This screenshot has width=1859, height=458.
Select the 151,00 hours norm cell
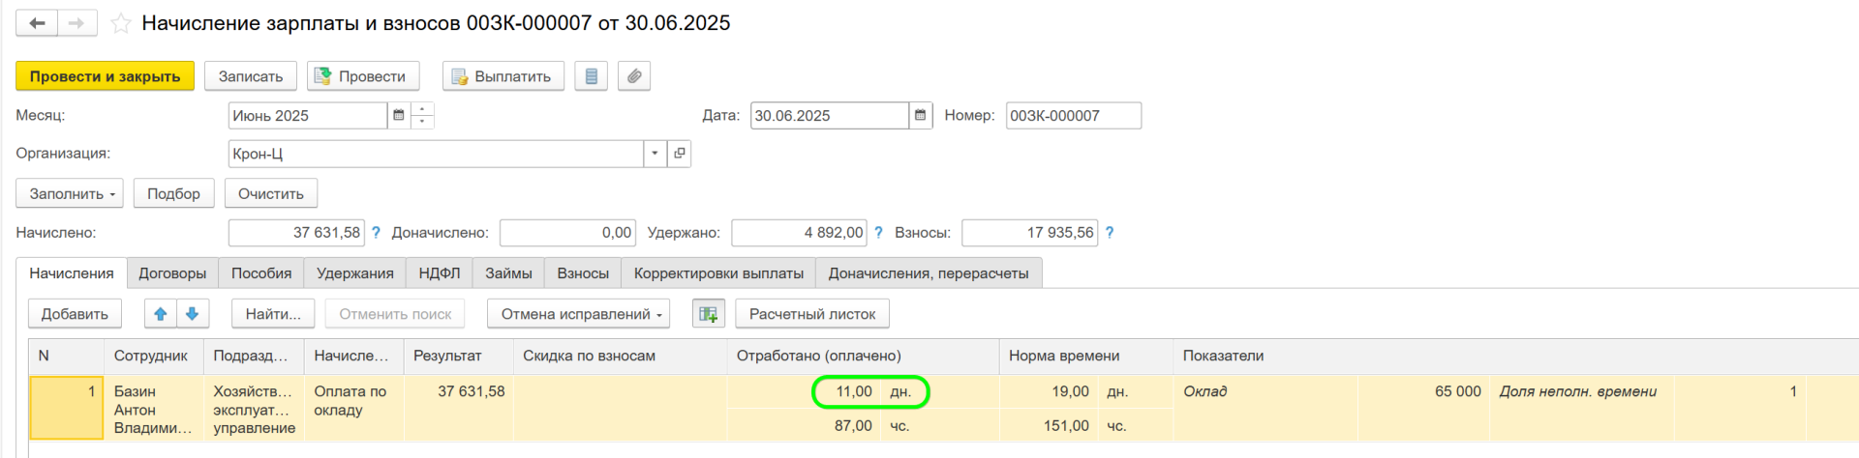click(1048, 425)
